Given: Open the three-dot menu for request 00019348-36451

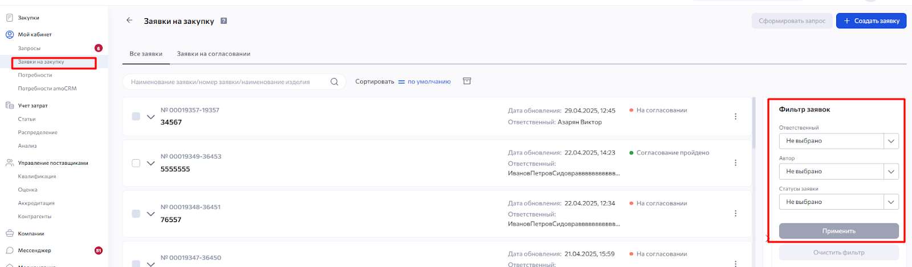Looking at the screenshot, I should 735,214.
